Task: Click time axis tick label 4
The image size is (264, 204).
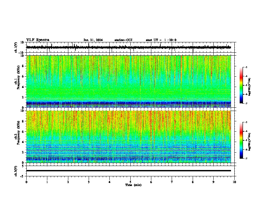Action: coord(109,182)
